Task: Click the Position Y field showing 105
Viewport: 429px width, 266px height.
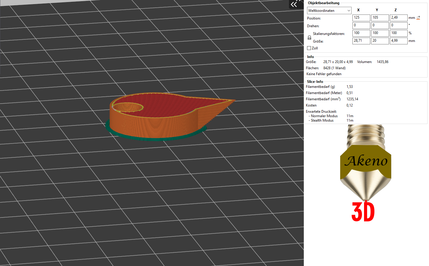Action: [x=380, y=18]
